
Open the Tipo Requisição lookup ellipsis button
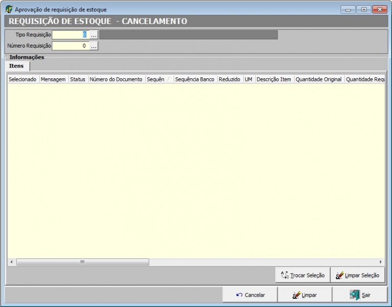pos(94,35)
